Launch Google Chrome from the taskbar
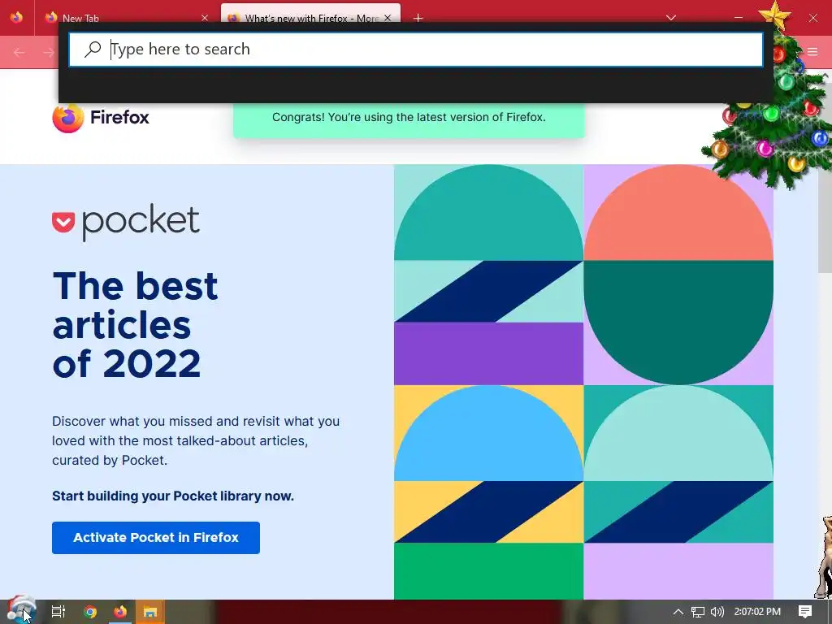The image size is (832, 624). coord(90,612)
